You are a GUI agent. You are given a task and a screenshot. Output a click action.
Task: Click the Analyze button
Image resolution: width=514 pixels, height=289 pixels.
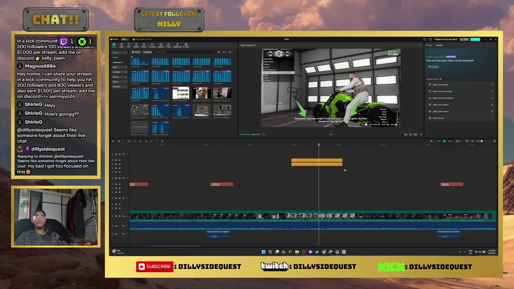tap(433, 67)
